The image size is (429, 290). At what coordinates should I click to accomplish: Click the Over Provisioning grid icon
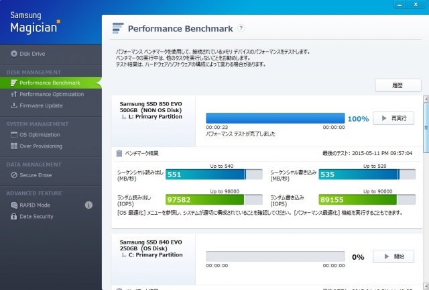tap(14, 146)
